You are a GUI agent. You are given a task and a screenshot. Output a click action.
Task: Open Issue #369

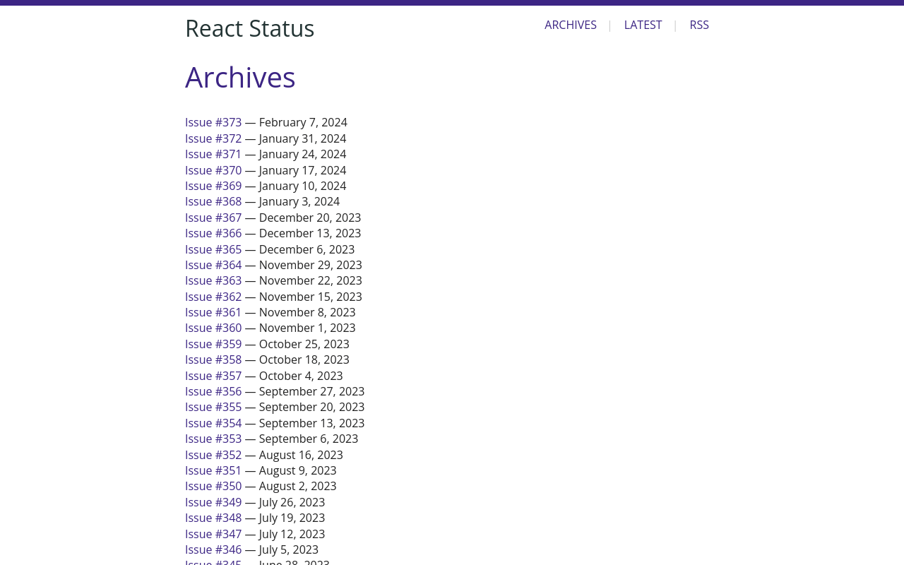(213, 186)
